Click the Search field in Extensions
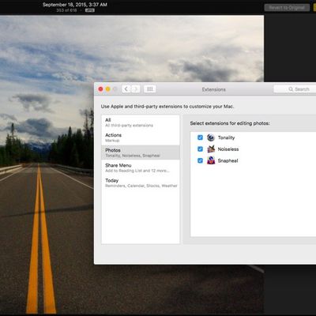Image resolution: width=316 pixels, height=316 pixels. pos(295,89)
